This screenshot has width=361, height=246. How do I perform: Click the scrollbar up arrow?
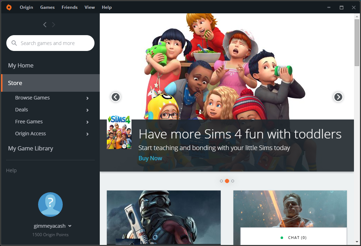point(357,16)
